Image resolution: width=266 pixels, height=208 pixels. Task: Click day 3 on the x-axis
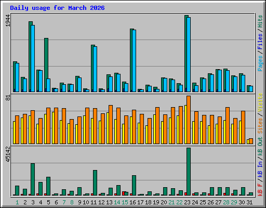tap(33, 202)
